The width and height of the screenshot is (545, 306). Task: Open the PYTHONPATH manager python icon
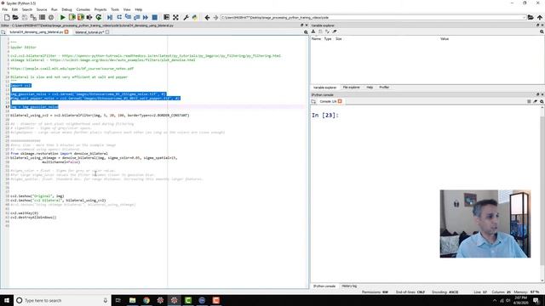(x=195, y=17)
